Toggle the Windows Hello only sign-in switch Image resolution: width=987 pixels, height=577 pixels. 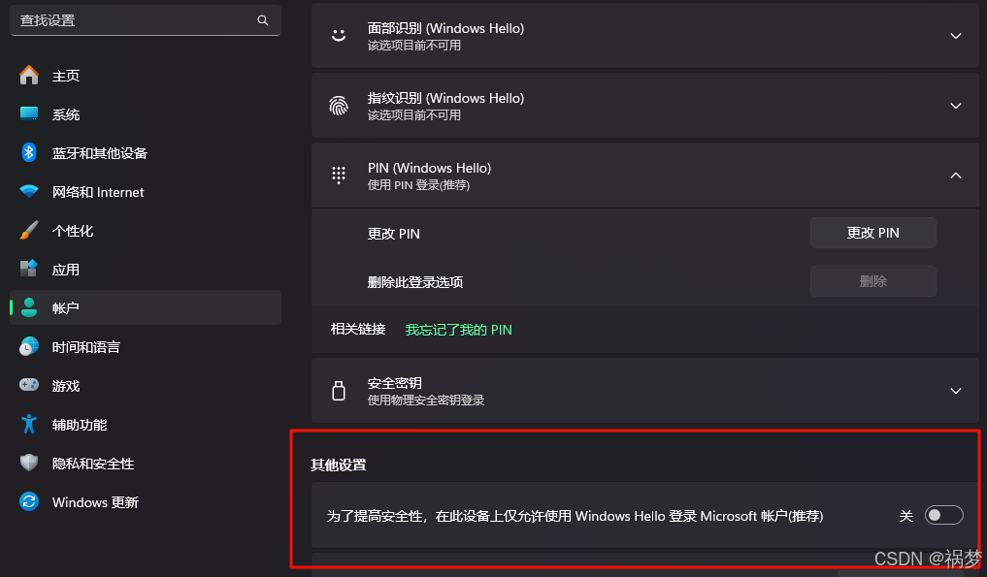pyautogui.click(x=943, y=515)
